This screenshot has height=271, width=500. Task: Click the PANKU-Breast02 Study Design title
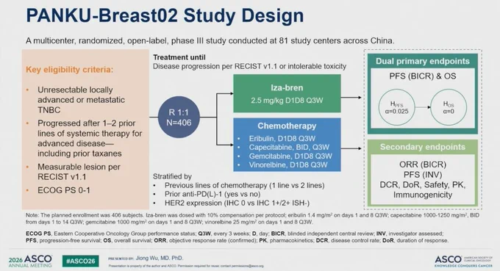[x=165, y=16]
